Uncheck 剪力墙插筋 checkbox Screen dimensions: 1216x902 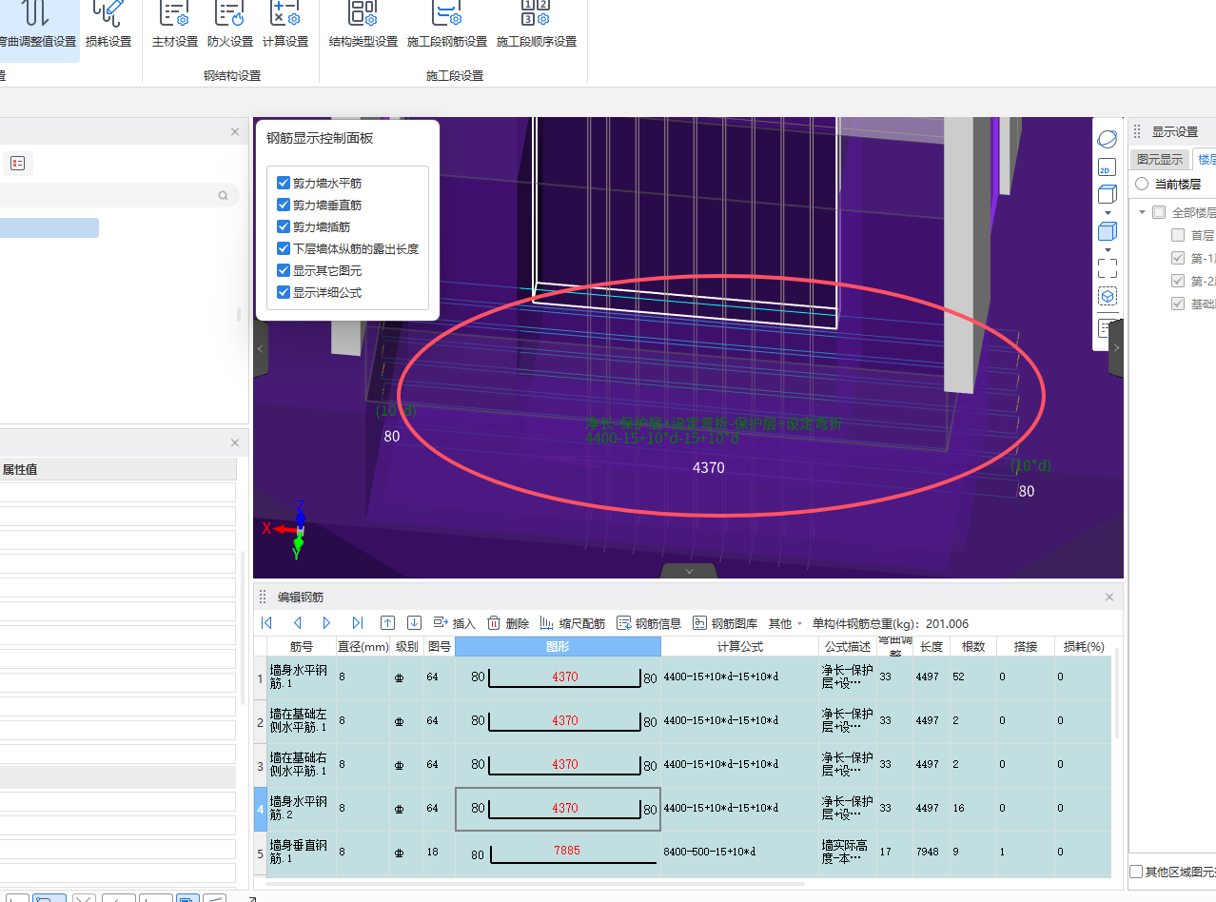[x=284, y=226]
